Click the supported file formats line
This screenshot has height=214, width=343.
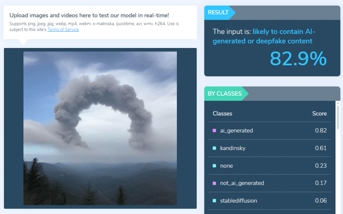[94, 26]
